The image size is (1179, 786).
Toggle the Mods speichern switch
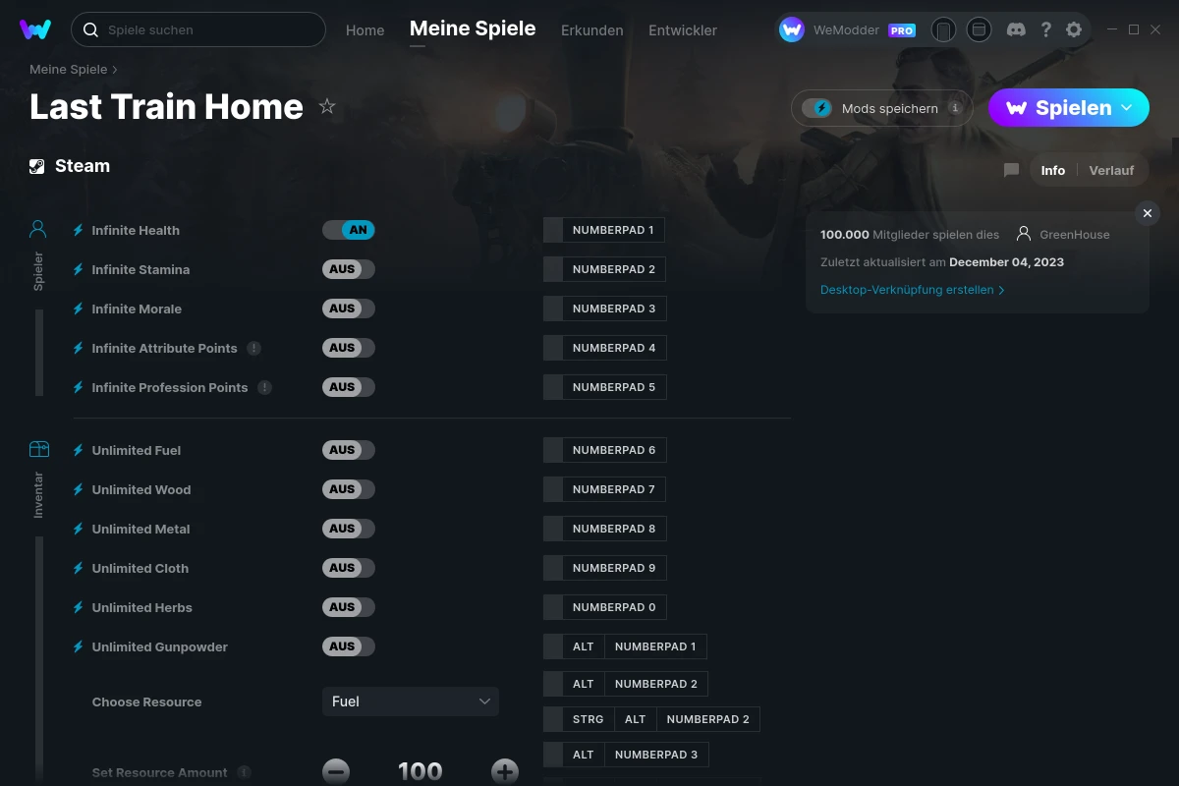click(x=817, y=108)
